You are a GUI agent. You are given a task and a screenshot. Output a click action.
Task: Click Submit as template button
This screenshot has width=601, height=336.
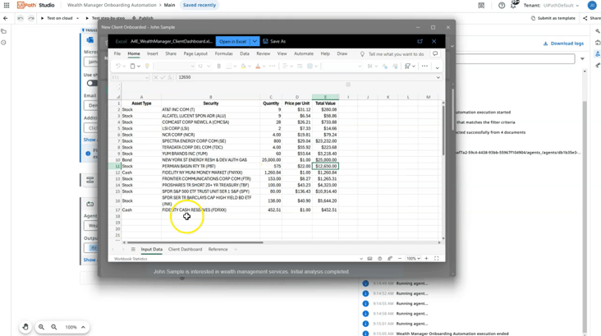553,18
